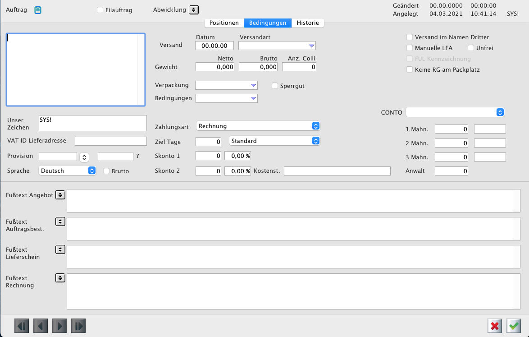Enable the Eilauftrag checkbox
This screenshot has height=337, width=529.
pos(100,10)
